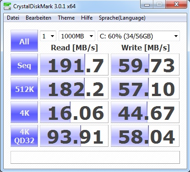Open the Theme menu

pyautogui.click(x=66, y=18)
